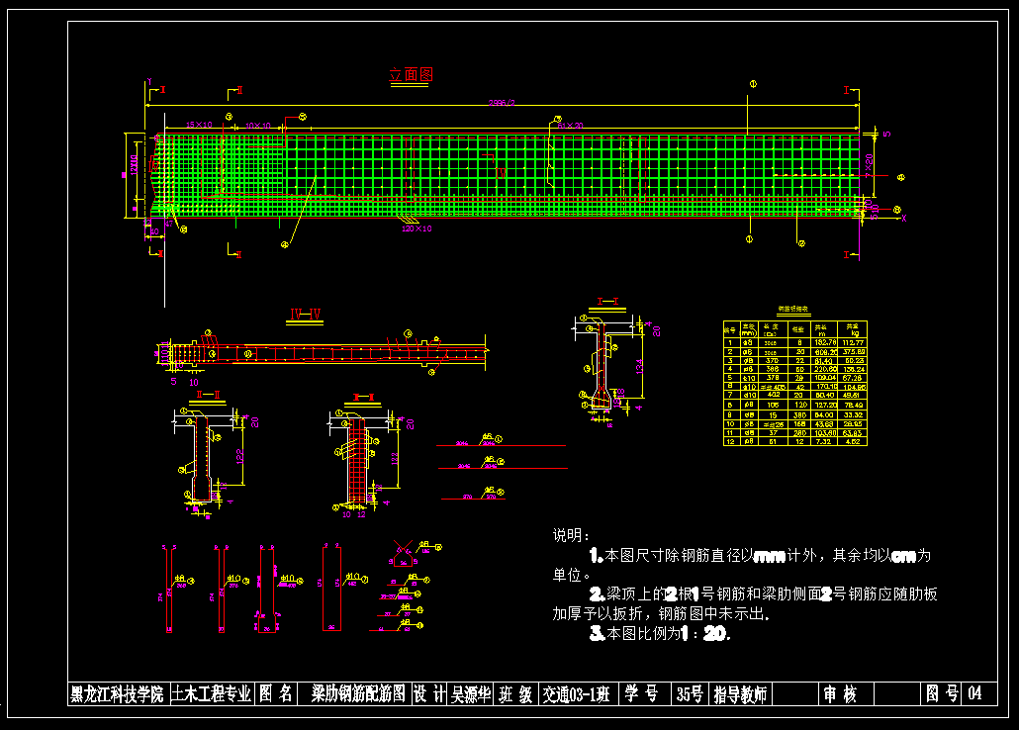Screen dimensions: 1019x730
Task: Click the 黑龙江科技学院 title block cell
Action: pos(117,694)
